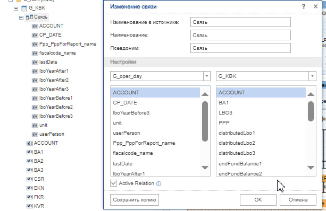Collapse the G_KBK tree node
This screenshot has height=211, width=326.
(16, 8)
